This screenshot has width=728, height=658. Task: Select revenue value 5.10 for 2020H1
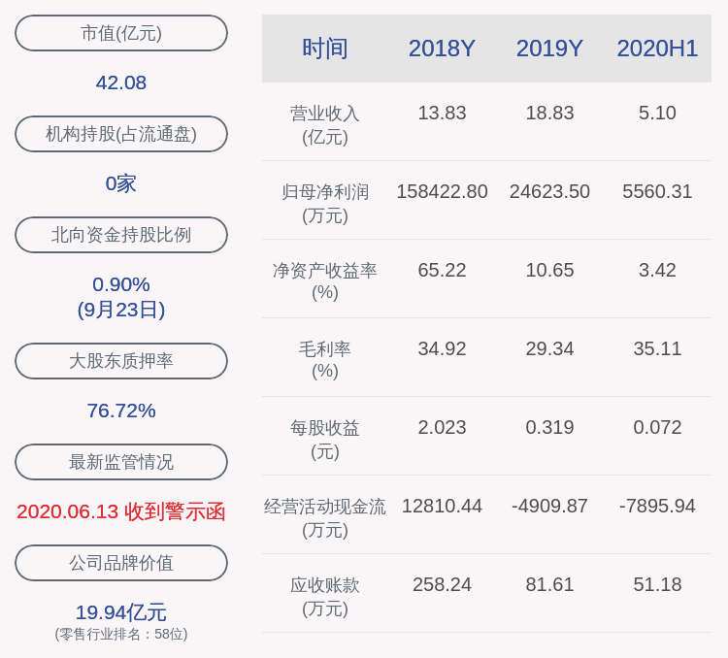click(657, 113)
